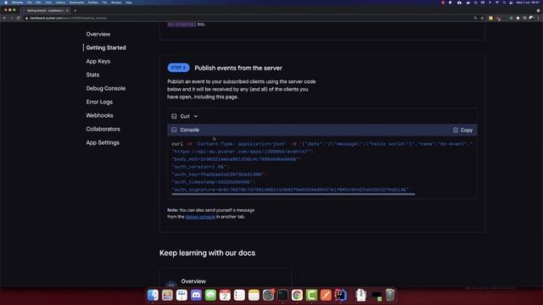
Task: Open Keynote from the dock
Action: pyautogui.click(x=182, y=295)
